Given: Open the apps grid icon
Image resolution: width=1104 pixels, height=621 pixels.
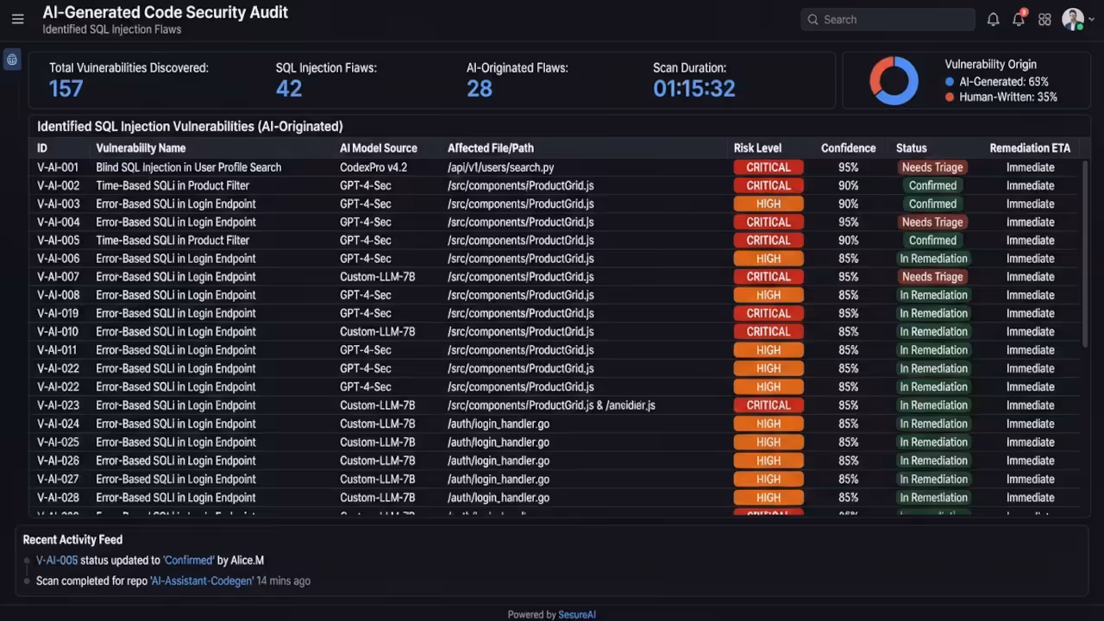Looking at the screenshot, I should 1044,19.
